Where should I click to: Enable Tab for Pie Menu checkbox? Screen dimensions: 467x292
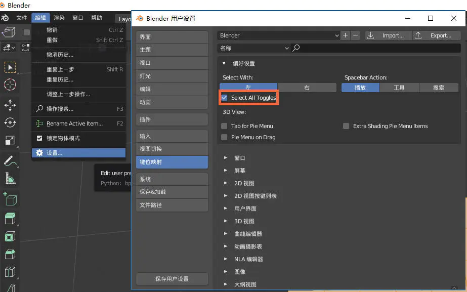click(224, 126)
